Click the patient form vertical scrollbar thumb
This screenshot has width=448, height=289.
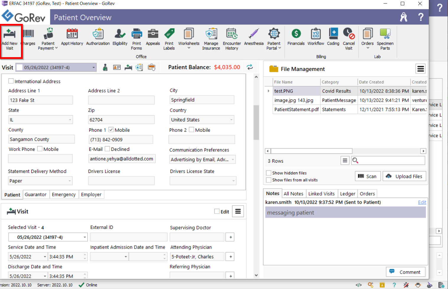coord(256,122)
